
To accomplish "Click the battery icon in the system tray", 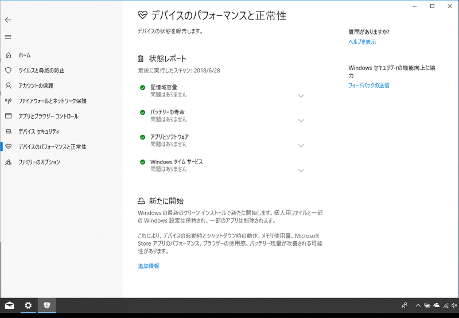I will [427, 306].
